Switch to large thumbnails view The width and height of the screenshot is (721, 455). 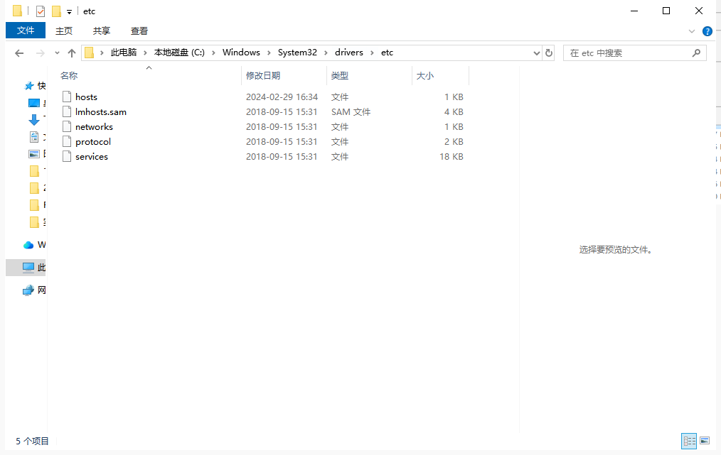[705, 441]
